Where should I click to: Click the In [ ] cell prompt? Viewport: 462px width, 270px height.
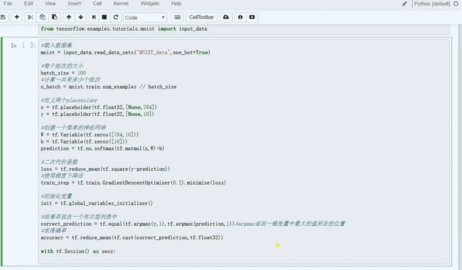23,46
